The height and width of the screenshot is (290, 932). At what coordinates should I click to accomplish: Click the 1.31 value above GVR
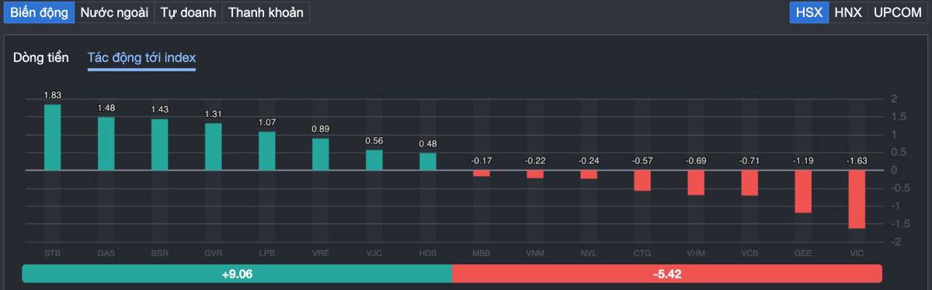tap(214, 114)
